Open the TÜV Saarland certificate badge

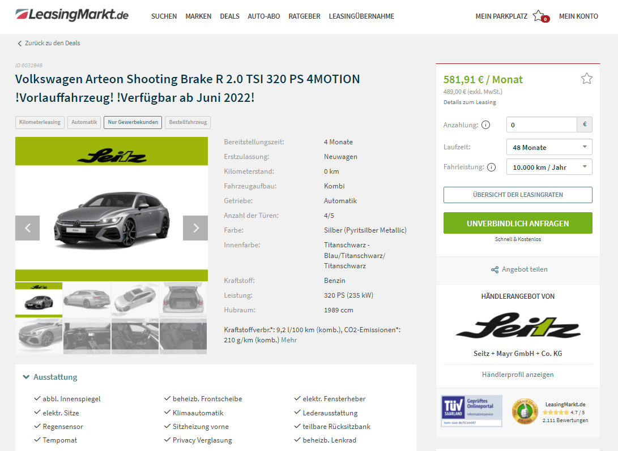point(471,411)
